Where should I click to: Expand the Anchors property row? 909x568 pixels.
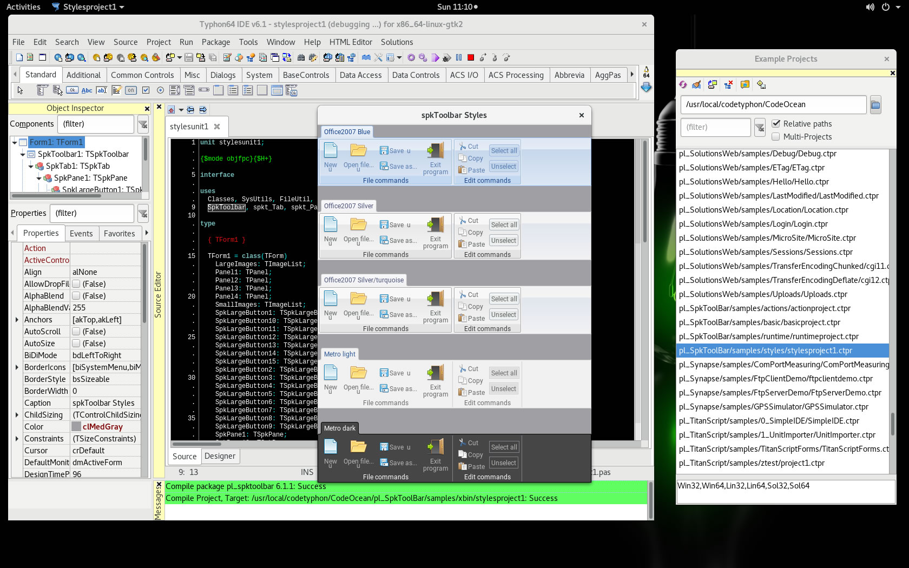pyautogui.click(x=17, y=320)
